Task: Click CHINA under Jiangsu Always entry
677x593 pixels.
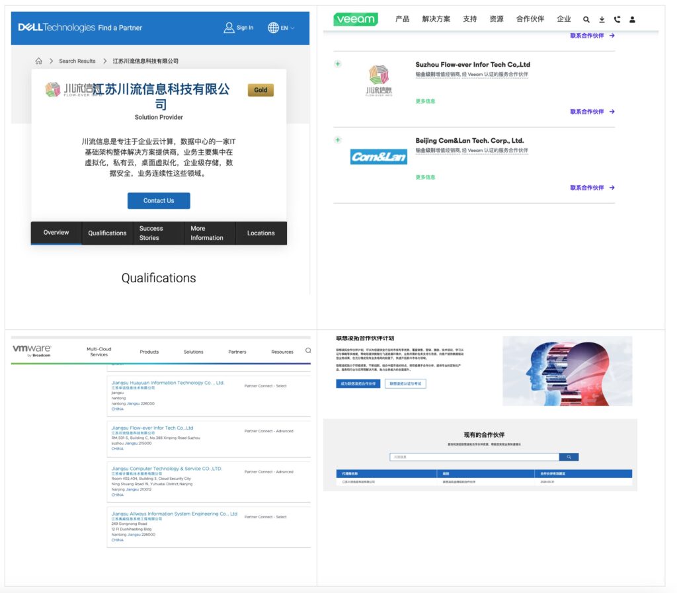Action: 118,540
